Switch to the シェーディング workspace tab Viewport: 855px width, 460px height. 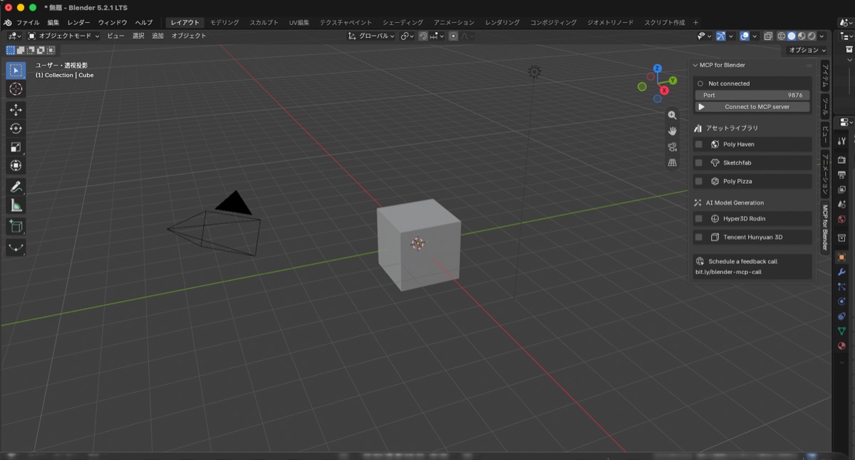[x=403, y=22]
